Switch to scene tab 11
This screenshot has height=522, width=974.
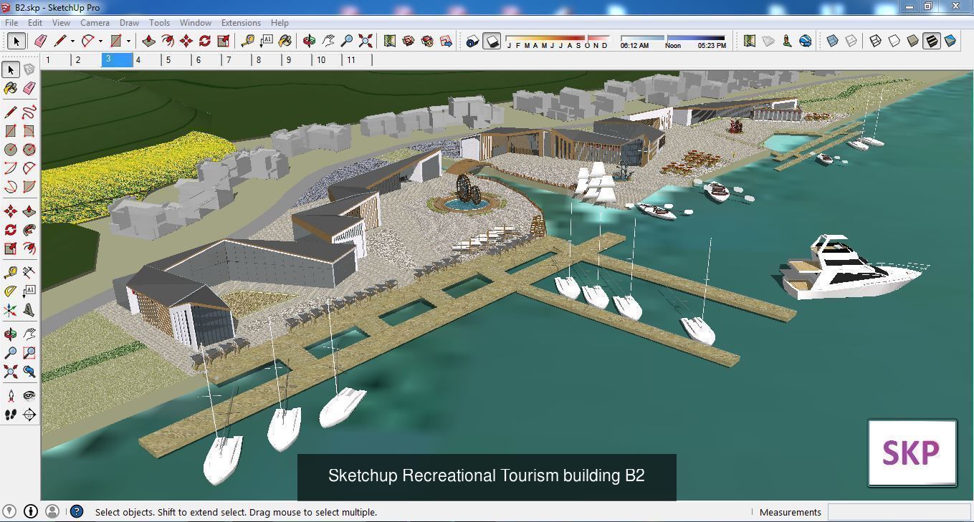tap(358, 60)
